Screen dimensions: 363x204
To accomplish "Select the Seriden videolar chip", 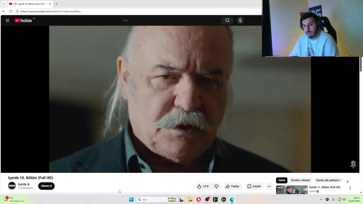I will point(301,180).
